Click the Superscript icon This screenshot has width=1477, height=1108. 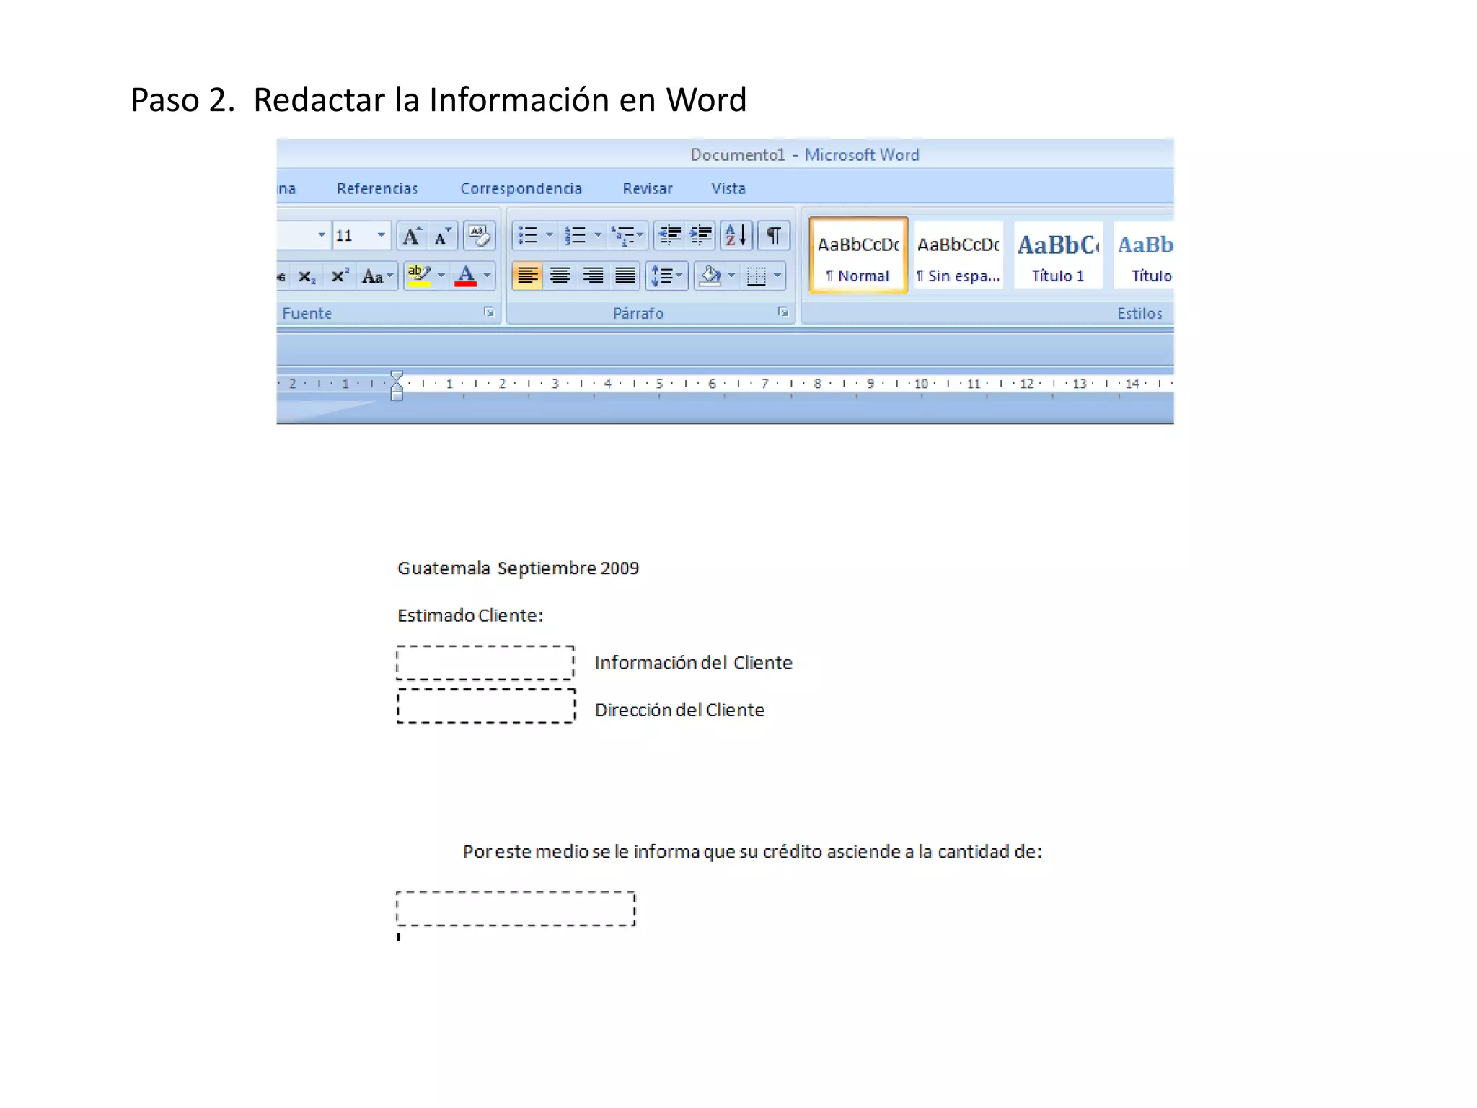339,276
